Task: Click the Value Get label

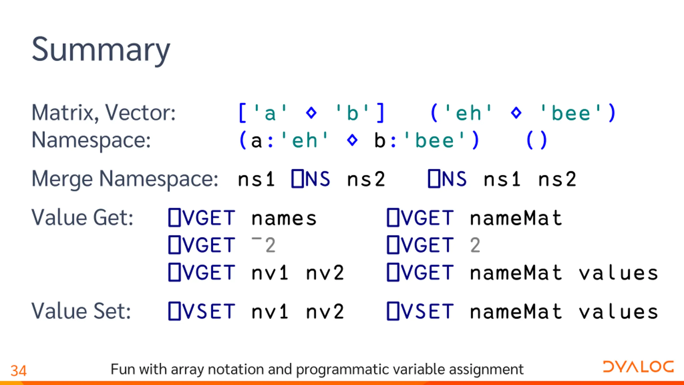Action: tap(82, 218)
